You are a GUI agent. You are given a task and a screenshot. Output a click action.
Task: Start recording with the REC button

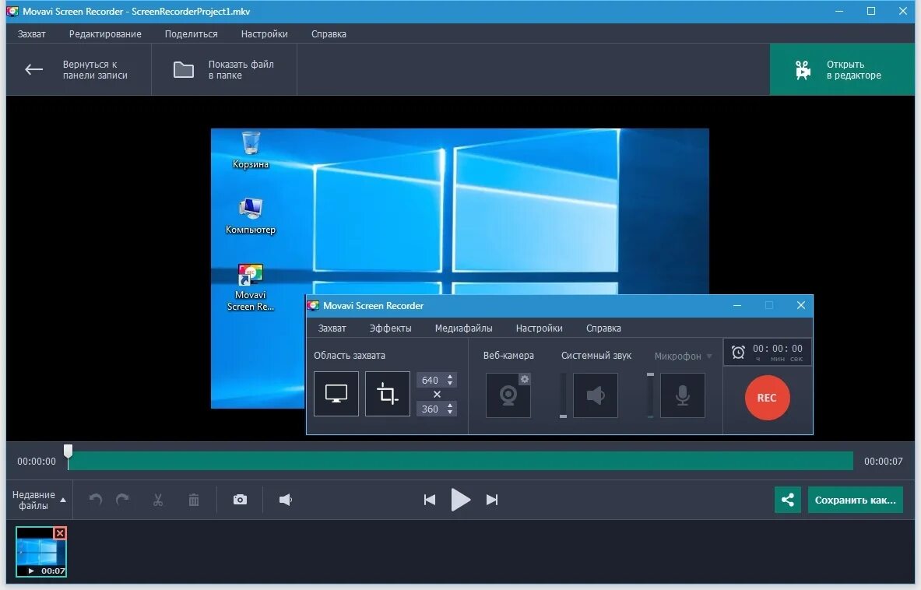(x=767, y=398)
